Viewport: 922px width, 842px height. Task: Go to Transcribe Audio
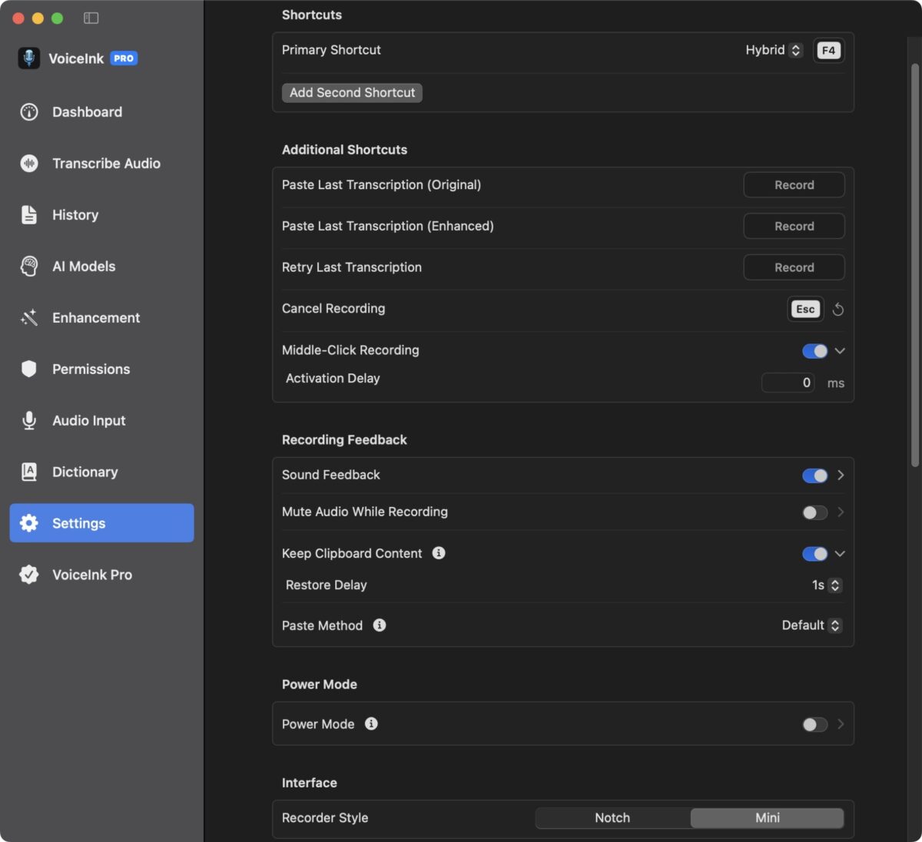pyautogui.click(x=101, y=164)
